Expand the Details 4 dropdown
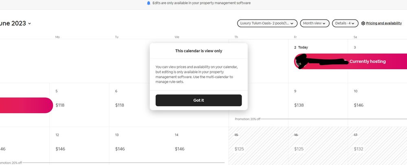 [345, 24]
